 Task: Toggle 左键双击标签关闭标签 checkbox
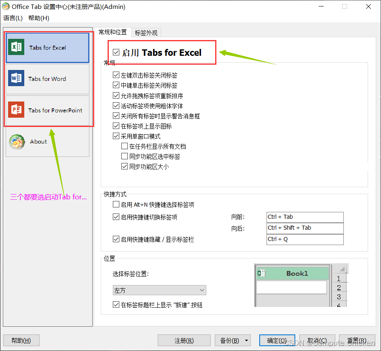[x=116, y=75]
